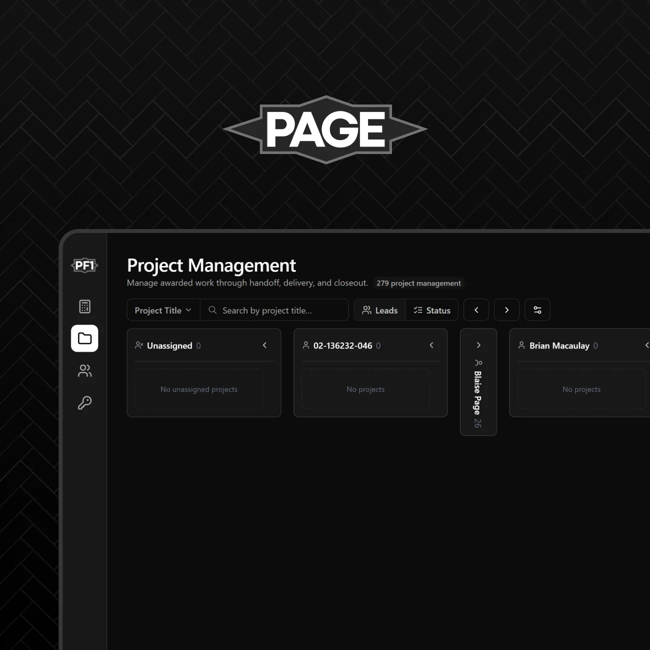
Task: Go to previous columns with left arrow
Action: point(476,310)
